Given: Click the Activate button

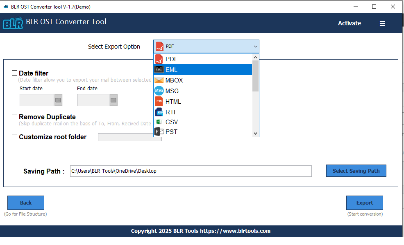Looking at the screenshot, I should (x=350, y=23).
